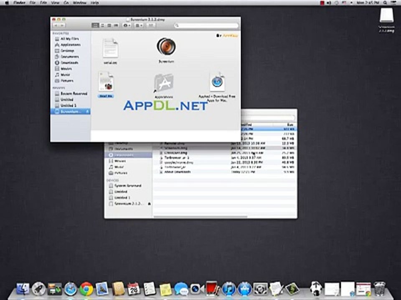401x300 pixels.
Task: Open Launchpad from the Dock
Action: coord(39,289)
